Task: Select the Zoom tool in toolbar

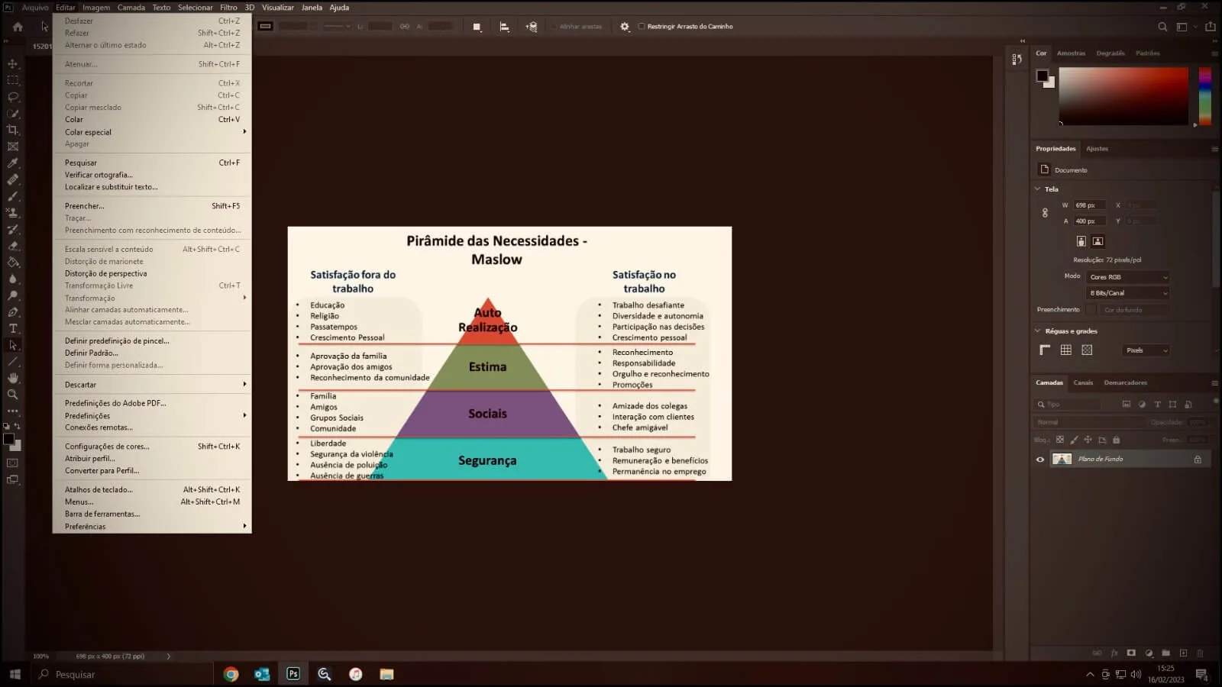Action: click(13, 395)
